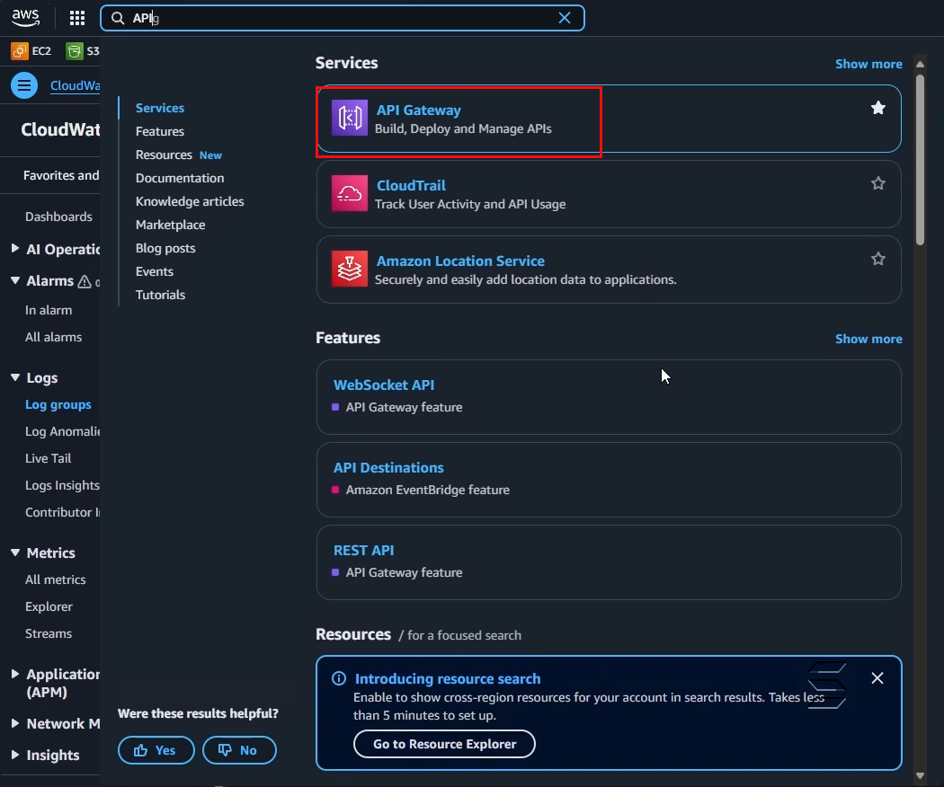Click the Amazon Location Service icon
The width and height of the screenshot is (944, 787).
349,269
